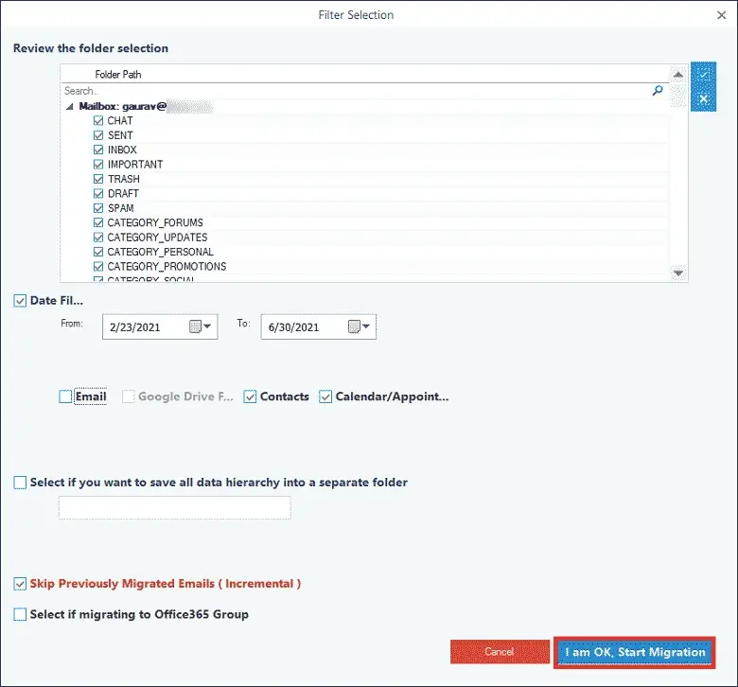Open the From date calendar icon
Image resolution: width=738 pixels, height=687 pixels.
tap(195, 326)
